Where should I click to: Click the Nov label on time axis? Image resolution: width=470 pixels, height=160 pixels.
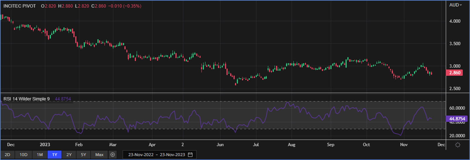pyautogui.click(x=404, y=145)
